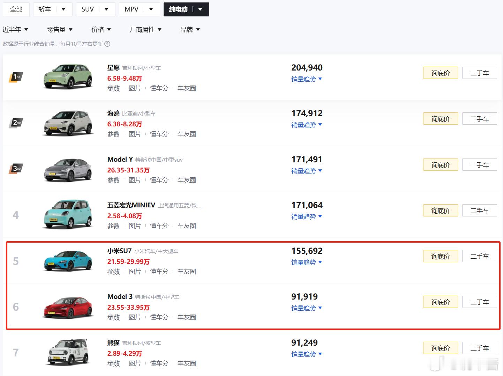Expand 销量趋势 for 海鸥
The width and height of the screenshot is (503, 376).
coord(307,125)
